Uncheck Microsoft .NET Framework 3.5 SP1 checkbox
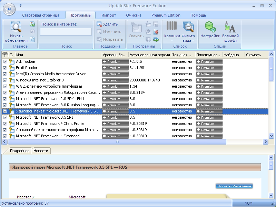Screen dimensions: 276x207 [x=5, y=117]
